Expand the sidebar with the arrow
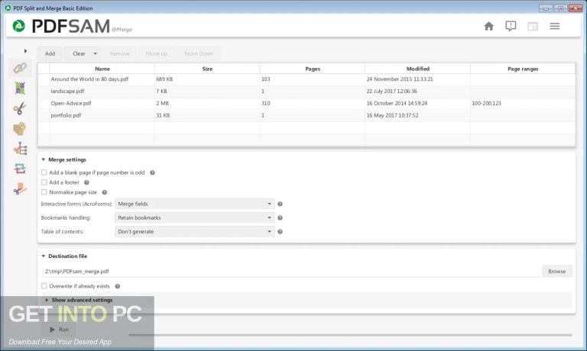 click(25, 51)
